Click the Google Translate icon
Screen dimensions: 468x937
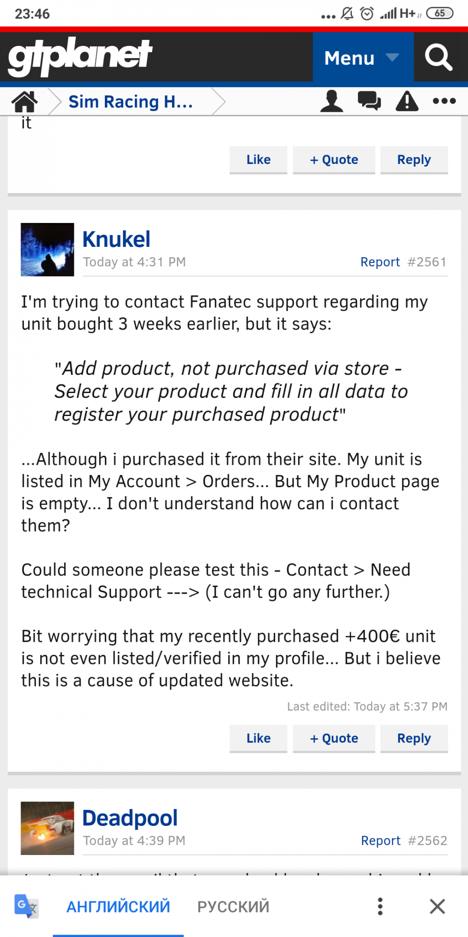pos(26,906)
